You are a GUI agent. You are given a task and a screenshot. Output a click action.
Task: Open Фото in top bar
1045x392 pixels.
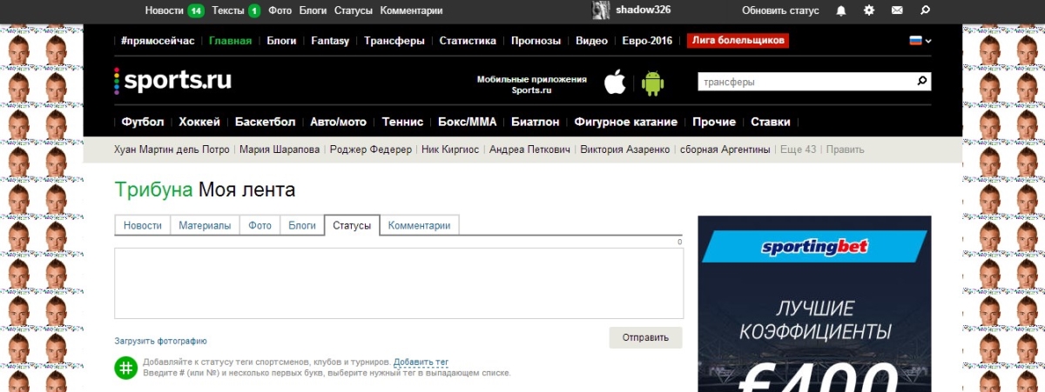pos(280,11)
